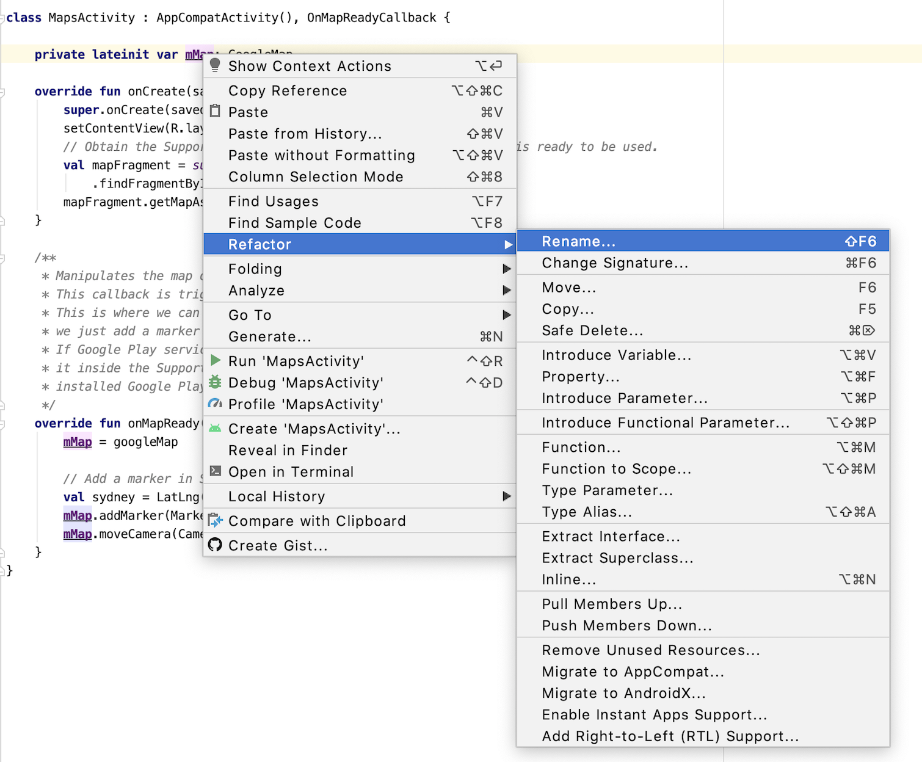Select Find Usages from context menu
The height and width of the screenshot is (762, 922).
[x=273, y=201]
